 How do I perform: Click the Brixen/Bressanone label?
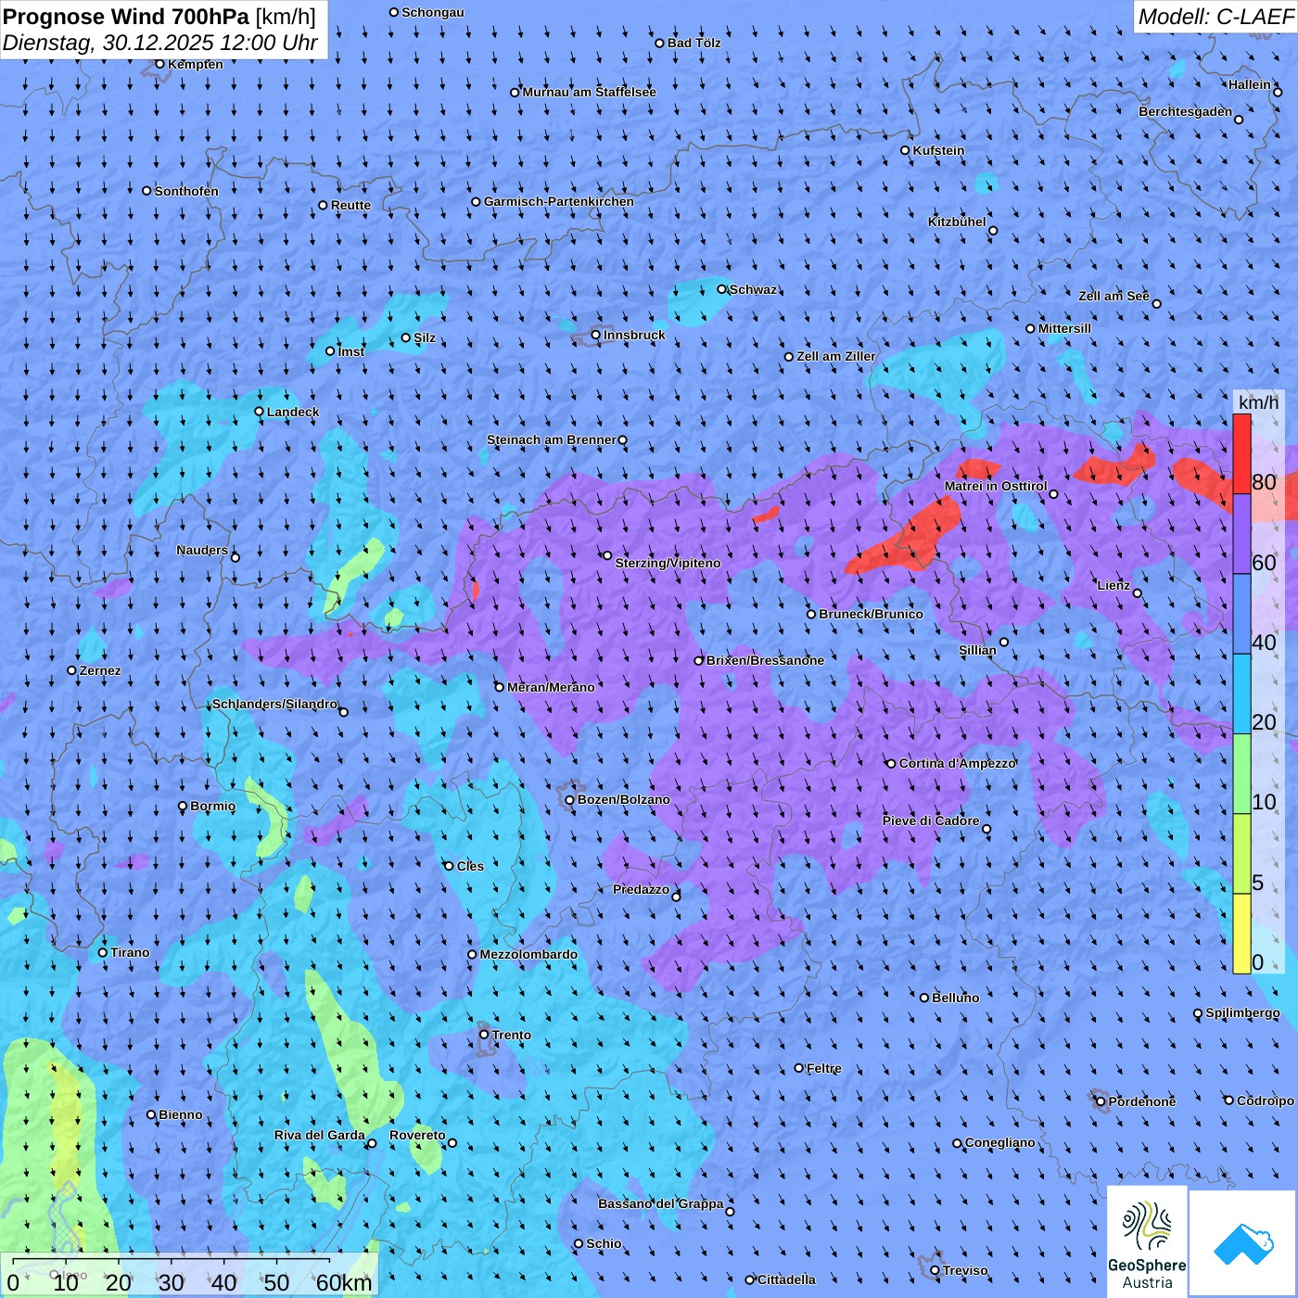(765, 660)
